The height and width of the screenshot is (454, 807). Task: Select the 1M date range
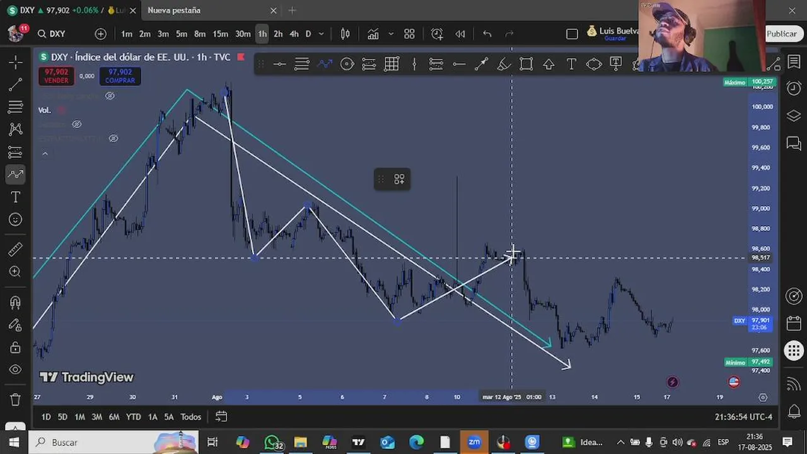pyautogui.click(x=79, y=417)
